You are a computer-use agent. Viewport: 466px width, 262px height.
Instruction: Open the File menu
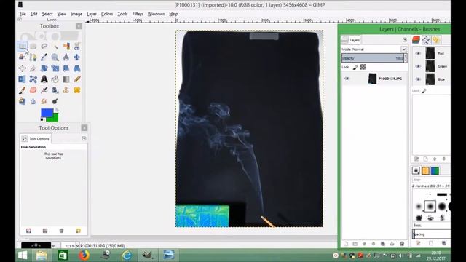click(23, 14)
